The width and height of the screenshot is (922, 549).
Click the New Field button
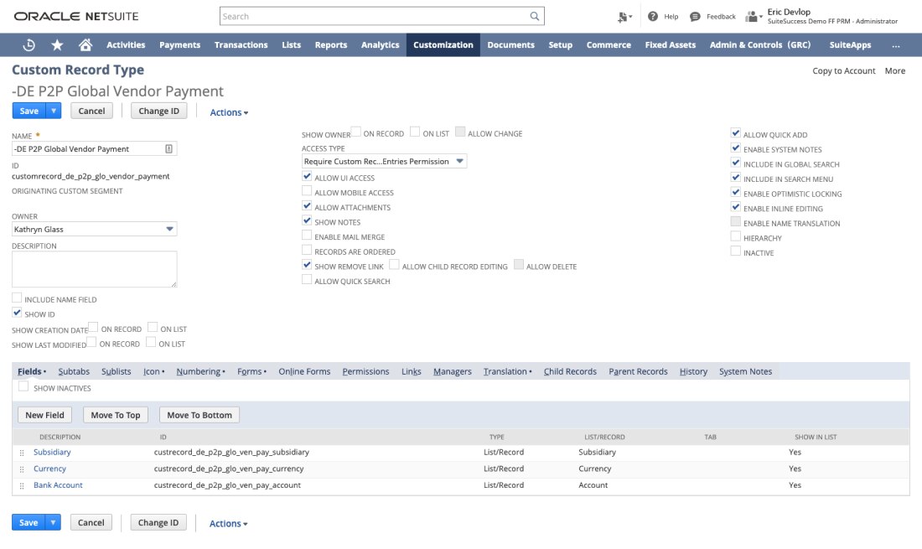pyautogui.click(x=44, y=415)
